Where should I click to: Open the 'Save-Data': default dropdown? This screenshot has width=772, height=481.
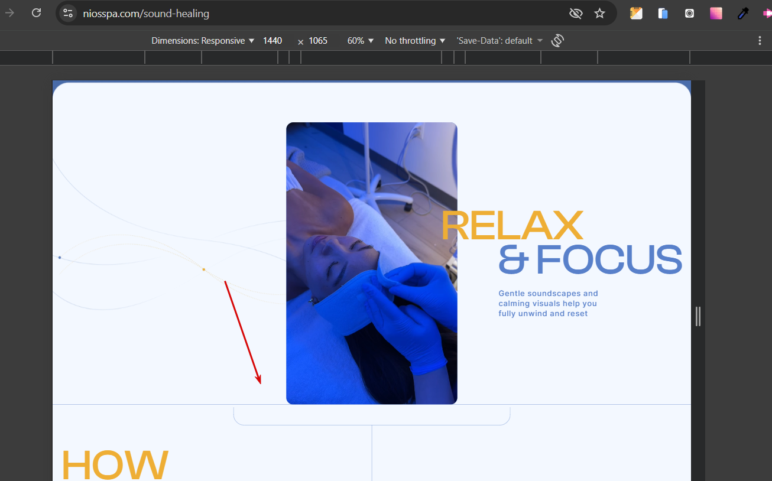[499, 41]
